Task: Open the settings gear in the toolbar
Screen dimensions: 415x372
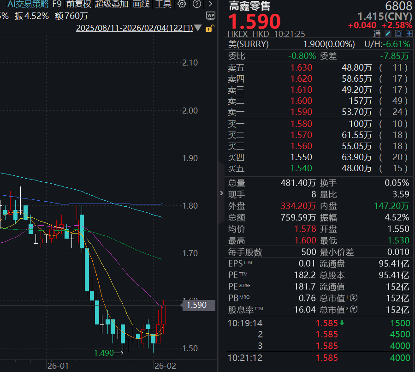Action: (x=182, y=4)
